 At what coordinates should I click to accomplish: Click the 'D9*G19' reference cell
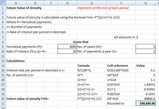[x=121, y=99]
